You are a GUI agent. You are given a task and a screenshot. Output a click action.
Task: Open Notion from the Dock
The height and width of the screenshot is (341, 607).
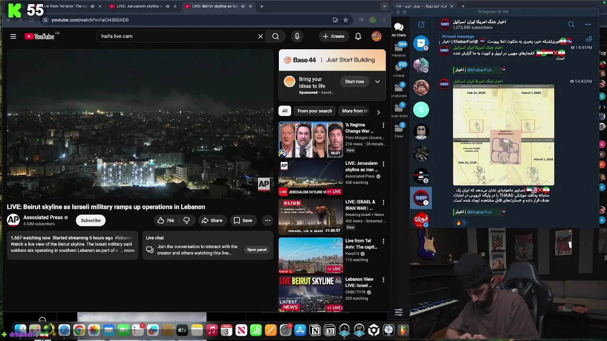[315, 330]
